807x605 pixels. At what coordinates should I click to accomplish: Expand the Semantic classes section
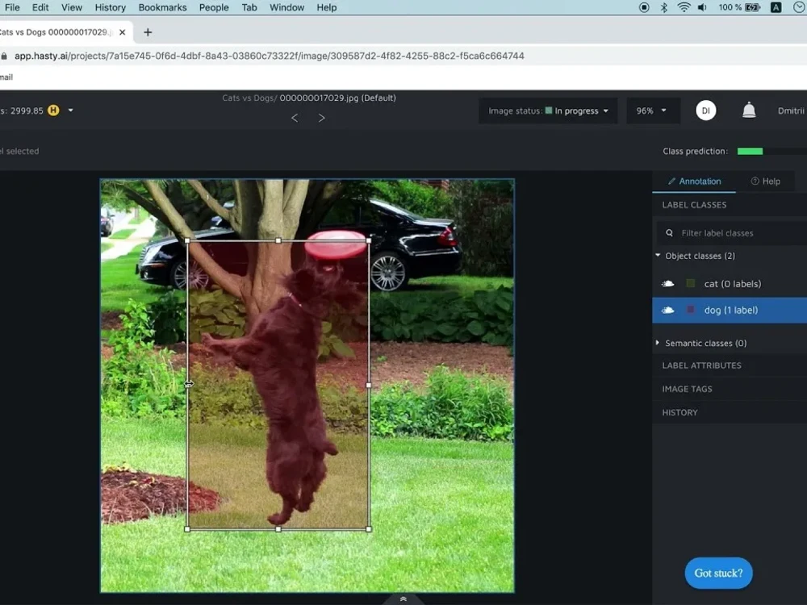[x=658, y=343]
